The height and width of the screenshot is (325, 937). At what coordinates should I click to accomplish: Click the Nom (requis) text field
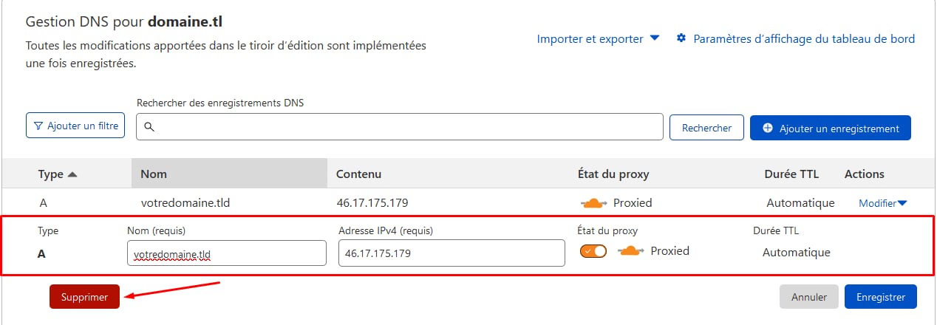click(x=227, y=253)
